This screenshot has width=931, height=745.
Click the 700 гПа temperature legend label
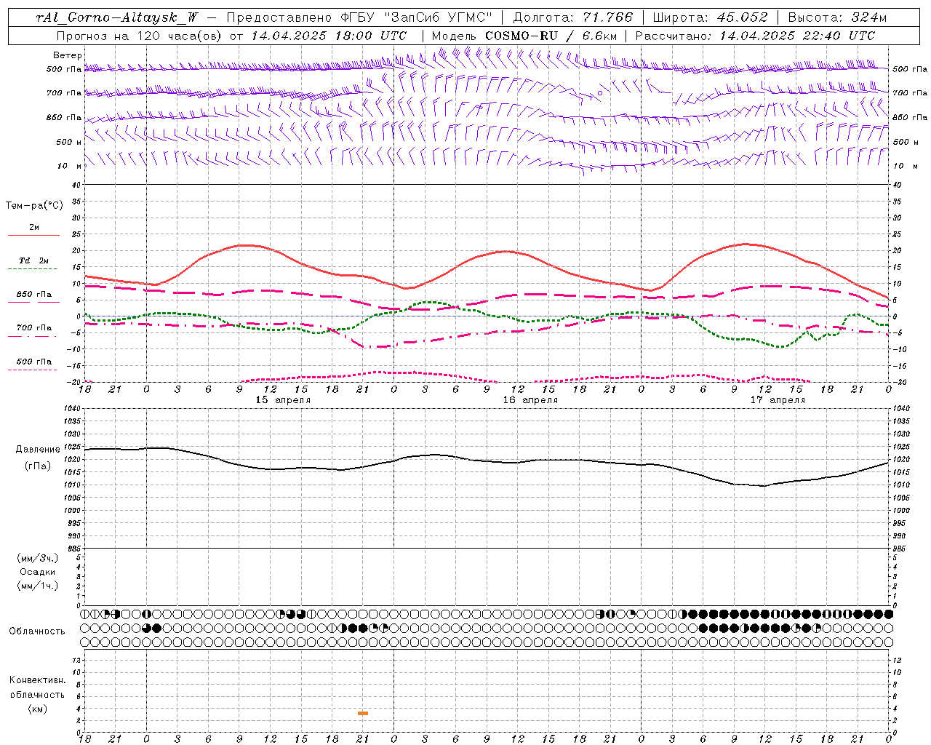click(x=33, y=328)
